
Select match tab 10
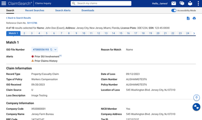tap(84, 33)
